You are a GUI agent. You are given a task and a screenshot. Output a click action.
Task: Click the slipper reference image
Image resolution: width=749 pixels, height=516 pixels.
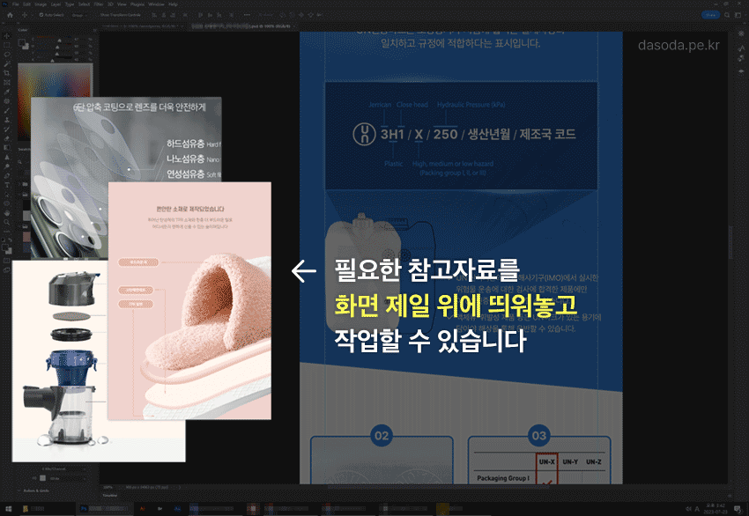[189, 301]
